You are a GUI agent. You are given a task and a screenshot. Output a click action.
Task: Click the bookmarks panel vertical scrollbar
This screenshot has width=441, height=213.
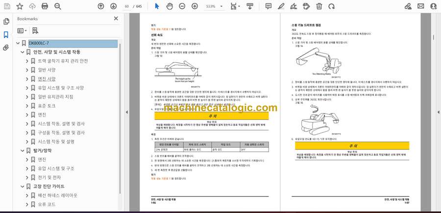point(121,118)
